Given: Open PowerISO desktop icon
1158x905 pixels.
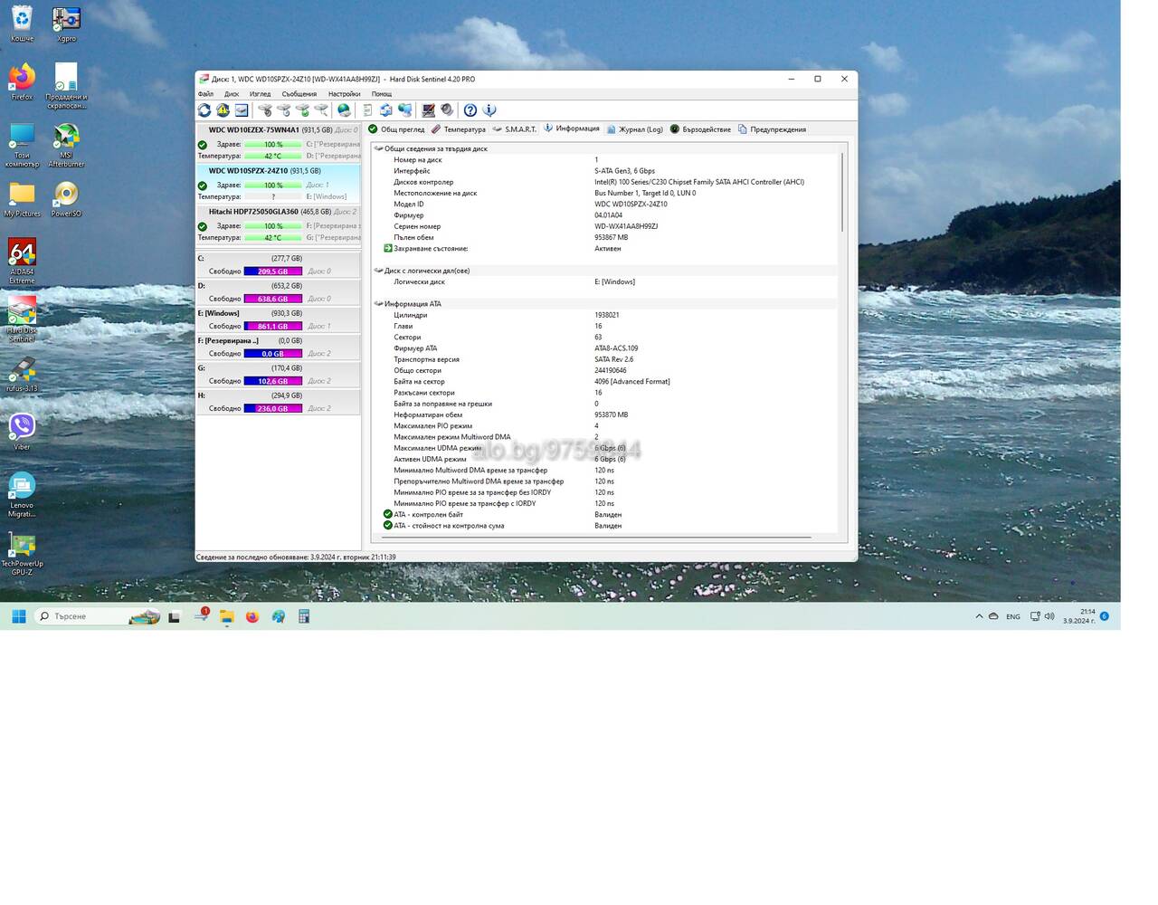Looking at the screenshot, I should (x=66, y=199).
